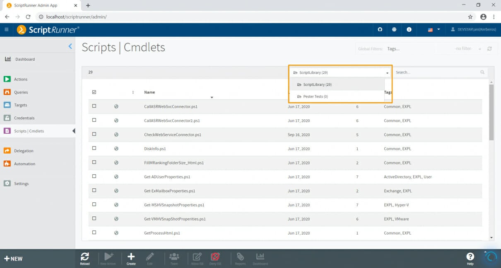The image size is (501, 268).
Task: Choose ScriptLibrary (29) from dropdown list
Action: [x=337, y=84]
